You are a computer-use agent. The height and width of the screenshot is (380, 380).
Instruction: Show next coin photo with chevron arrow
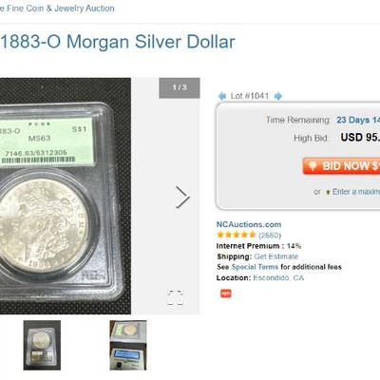182,198
